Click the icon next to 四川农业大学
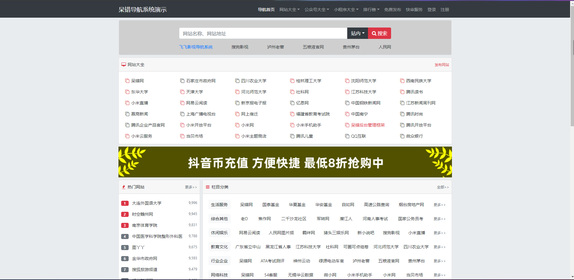This screenshot has height=280, width=574. tap(237, 81)
